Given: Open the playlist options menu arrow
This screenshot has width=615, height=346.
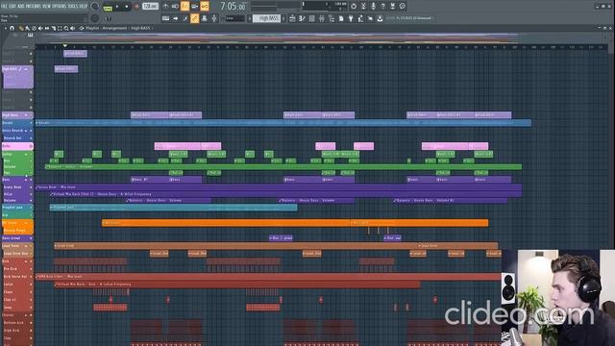Looking at the screenshot, I should [x=5, y=28].
